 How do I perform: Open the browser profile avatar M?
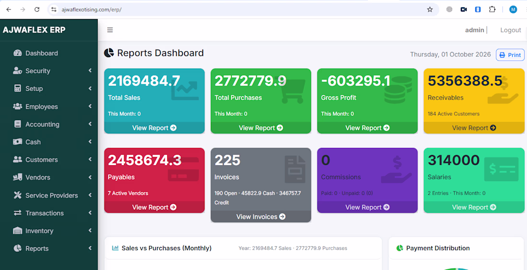tap(513, 10)
